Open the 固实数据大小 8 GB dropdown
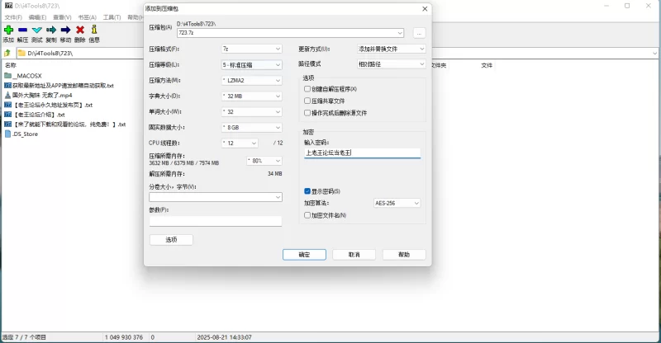The image size is (661, 343). click(x=252, y=127)
